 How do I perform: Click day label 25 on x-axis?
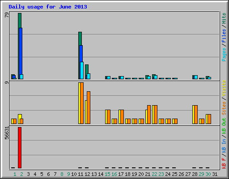pos(174,174)
